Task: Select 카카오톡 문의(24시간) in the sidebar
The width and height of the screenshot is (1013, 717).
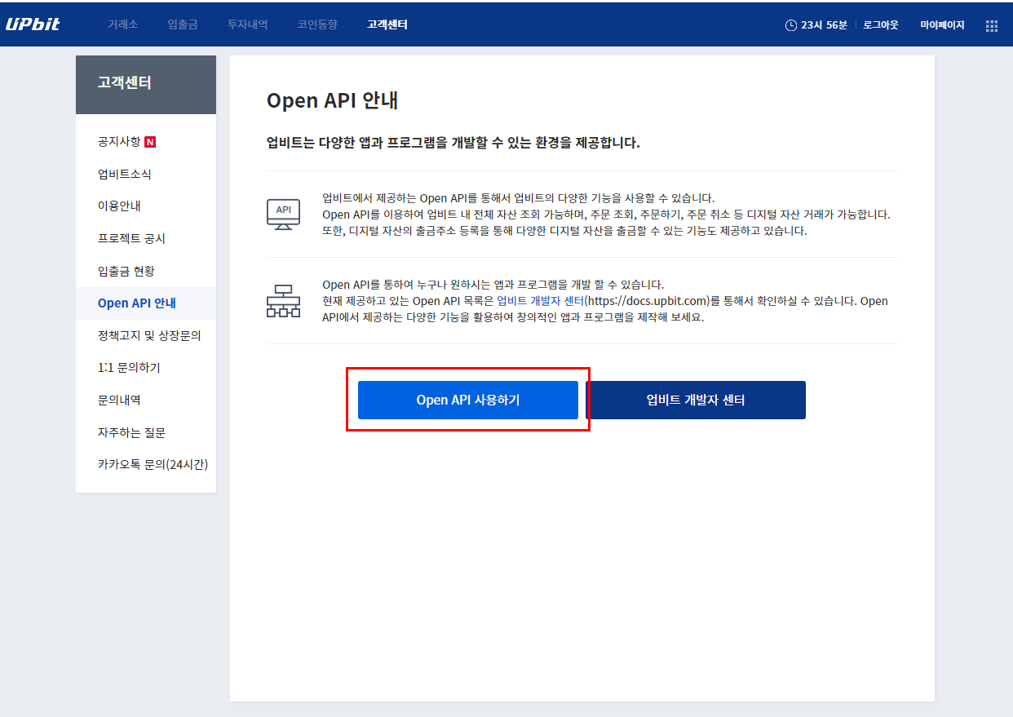Action: [153, 465]
